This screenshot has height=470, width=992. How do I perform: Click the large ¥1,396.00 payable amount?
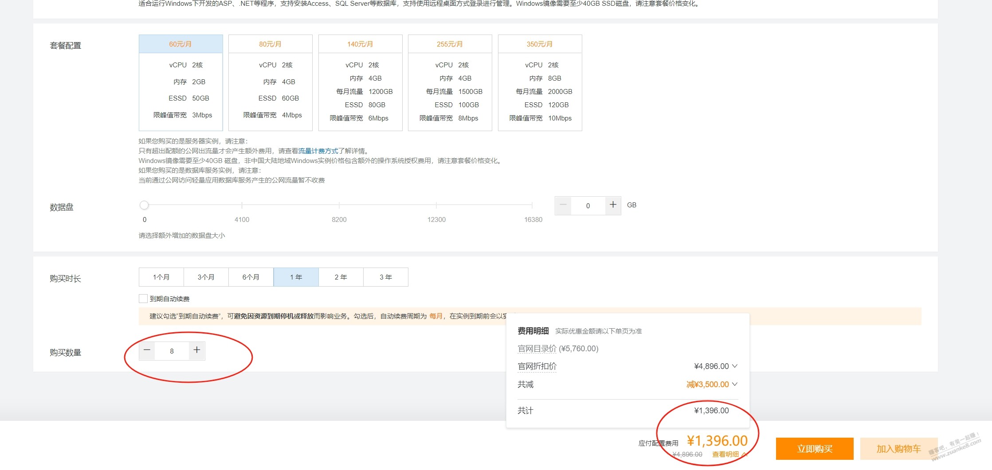pos(717,441)
